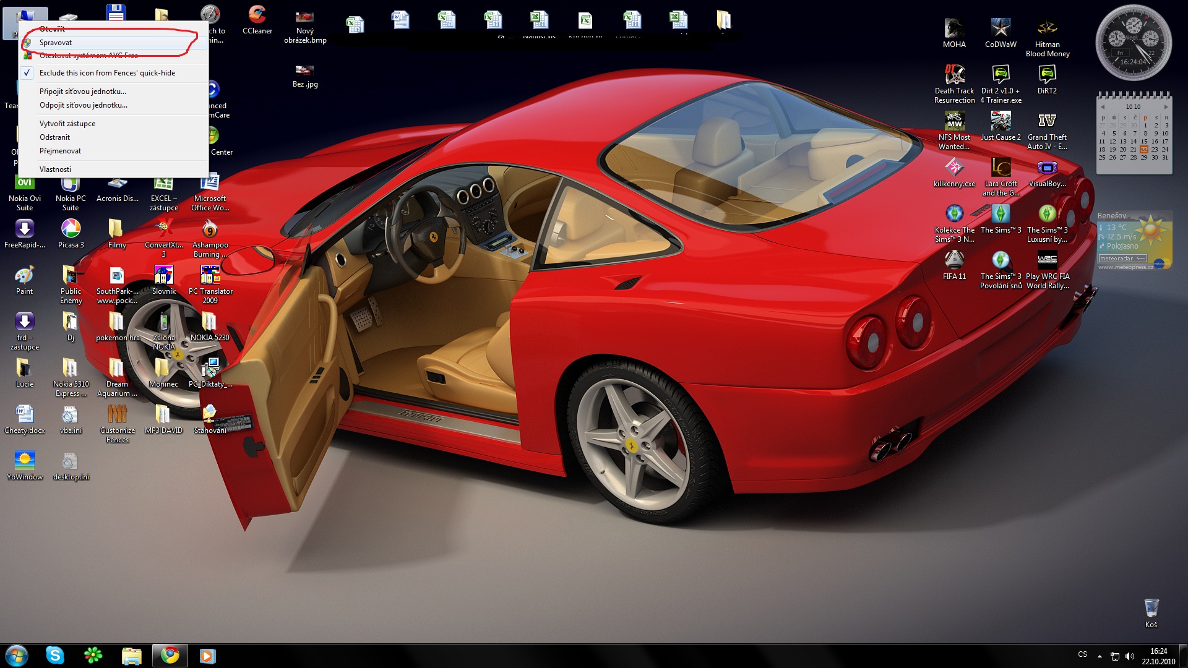Click the volume speaker icon in tray
Screen dimensions: 1188x668
tap(1130, 656)
